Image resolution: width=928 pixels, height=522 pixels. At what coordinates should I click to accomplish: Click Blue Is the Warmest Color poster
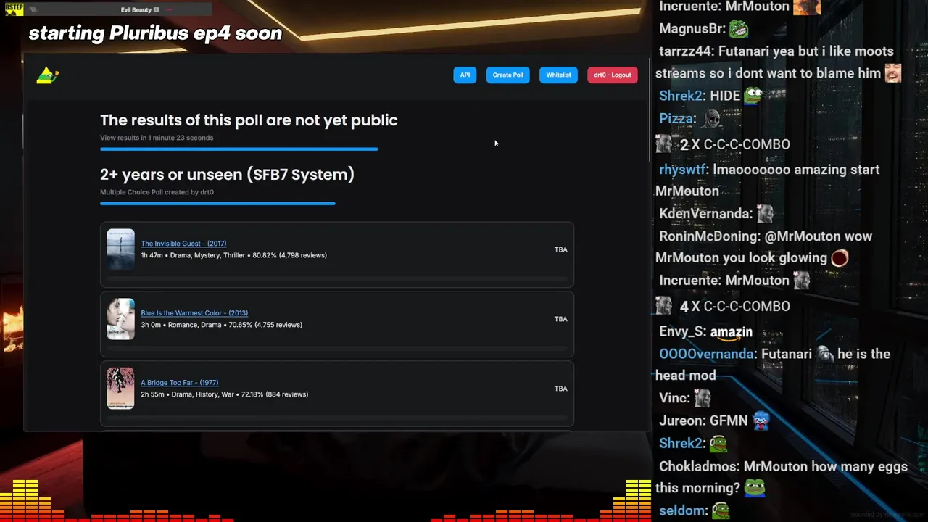[120, 319]
